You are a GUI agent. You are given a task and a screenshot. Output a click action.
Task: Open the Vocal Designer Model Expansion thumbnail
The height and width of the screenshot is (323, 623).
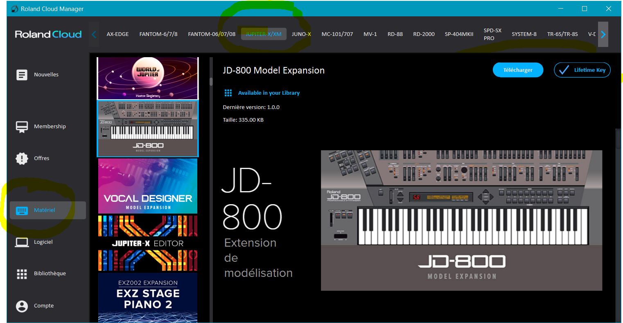point(148,186)
